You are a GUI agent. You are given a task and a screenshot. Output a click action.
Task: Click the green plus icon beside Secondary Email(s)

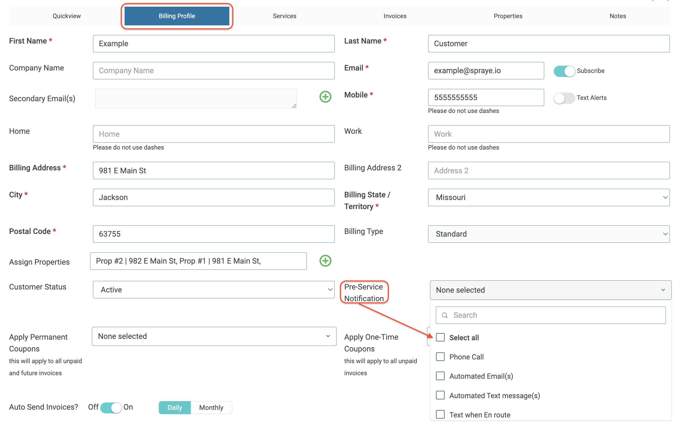point(325,97)
